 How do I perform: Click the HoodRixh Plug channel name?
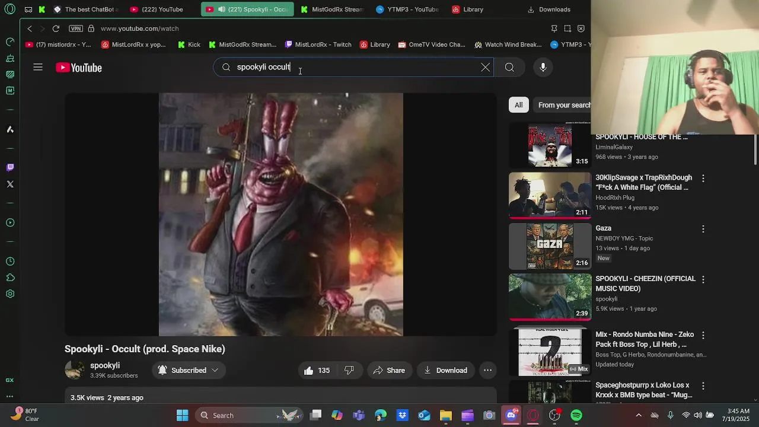tap(615, 197)
